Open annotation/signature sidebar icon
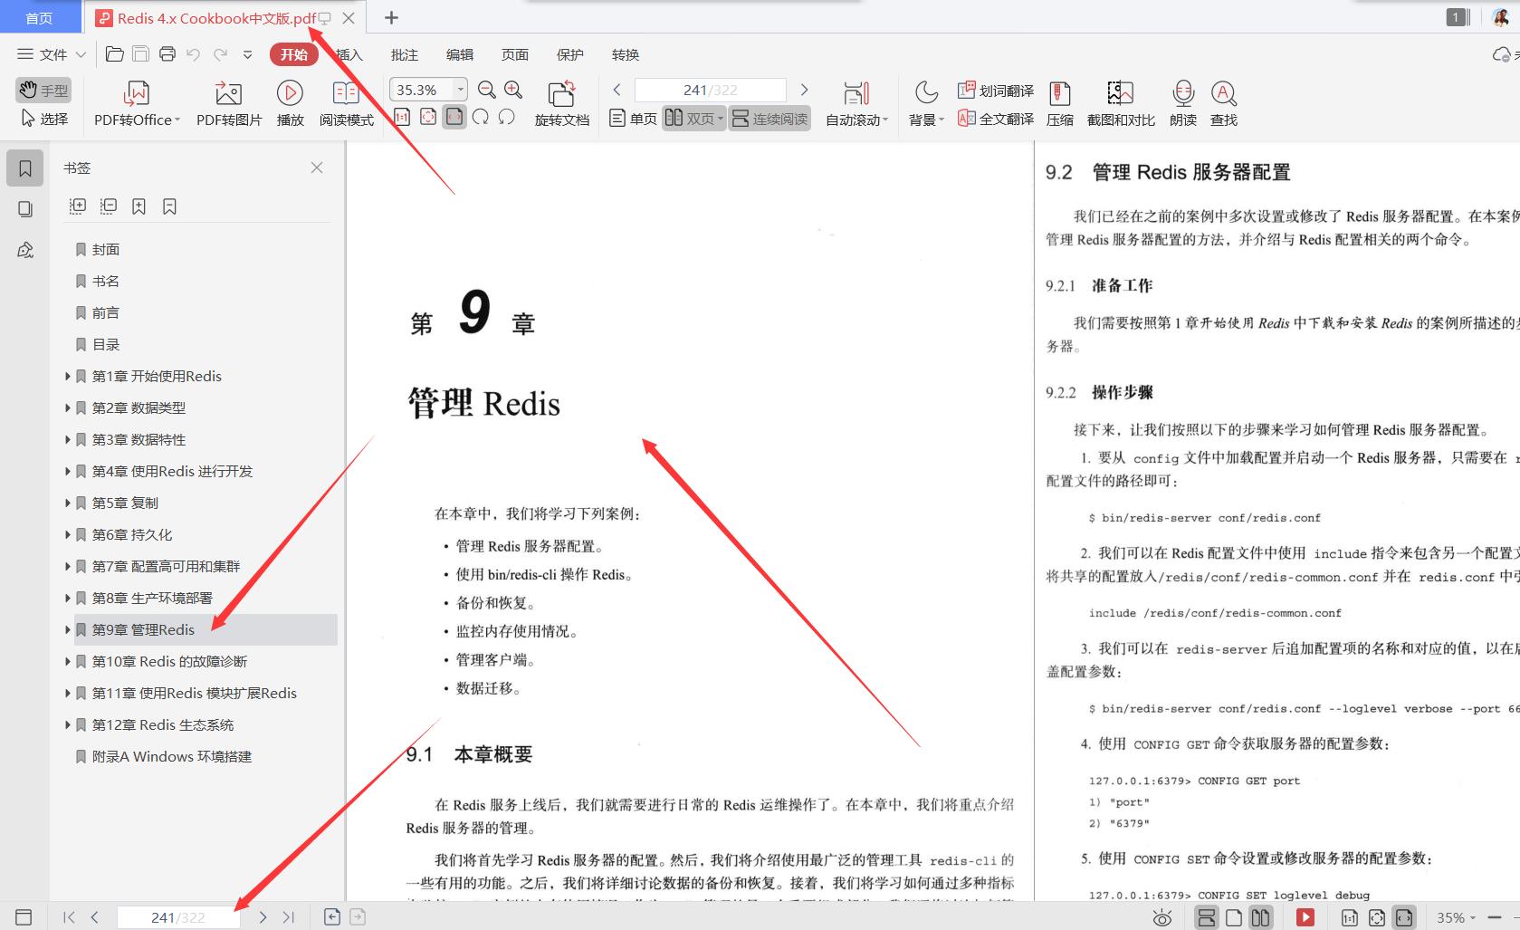The width and height of the screenshot is (1520, 930). 25,250
